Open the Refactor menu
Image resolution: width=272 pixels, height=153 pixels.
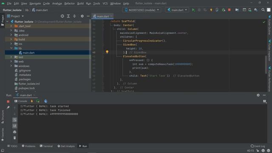pyautogui.click(x=69, y=3)
